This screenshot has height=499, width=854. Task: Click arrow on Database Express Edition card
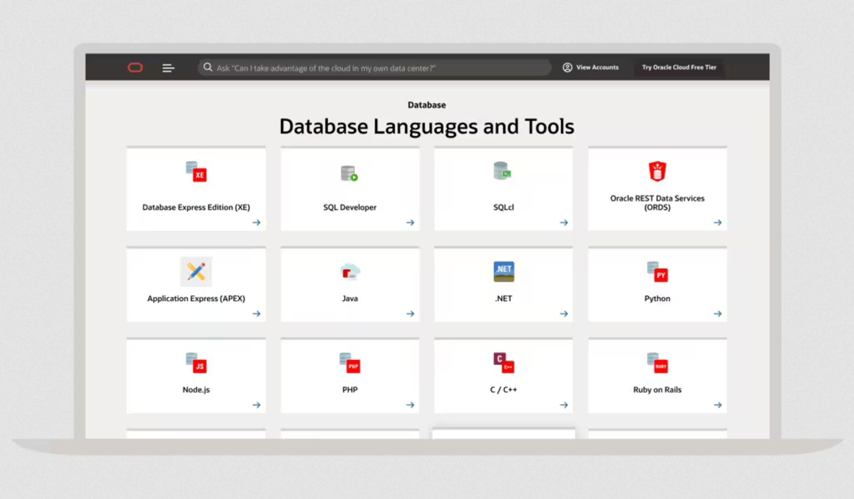click(x=257, y=222)
